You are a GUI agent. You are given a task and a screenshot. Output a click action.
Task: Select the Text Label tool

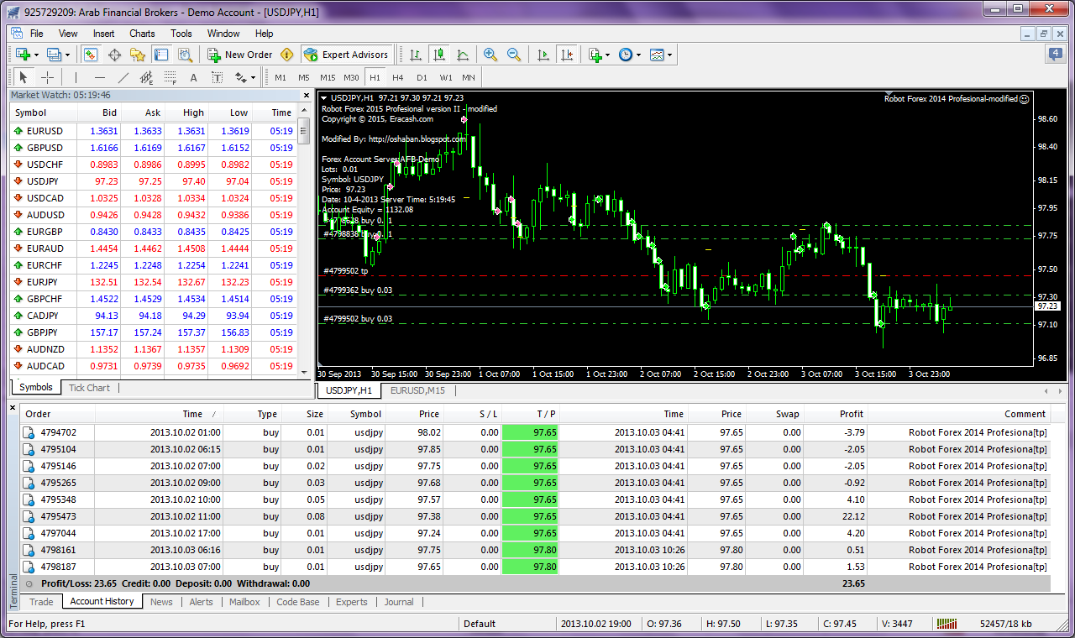[x=217, y=77]
